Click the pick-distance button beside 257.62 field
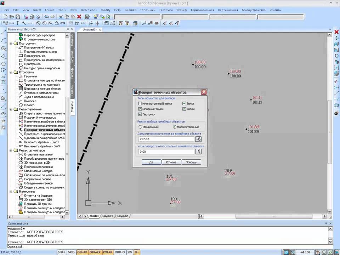The width and height of the screenshot is (340, 255). [198, 139]
